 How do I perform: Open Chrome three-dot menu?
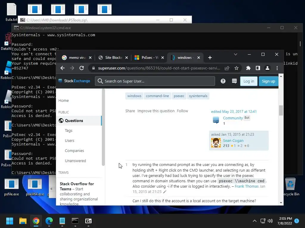point(277,68)
